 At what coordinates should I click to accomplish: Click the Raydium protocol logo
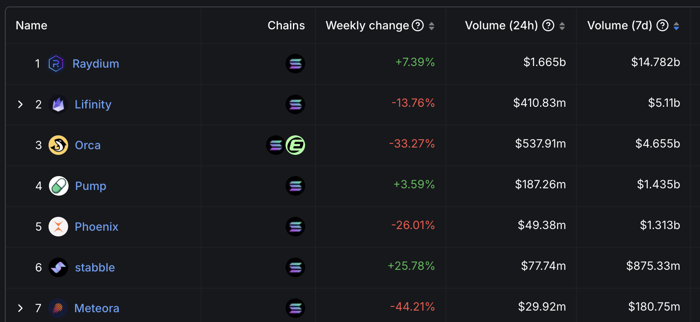click(x=56, y=64)
